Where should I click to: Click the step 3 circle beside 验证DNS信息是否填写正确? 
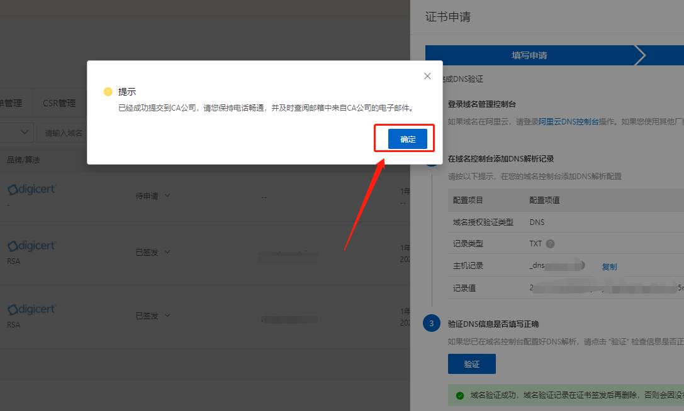pos(432,324)
